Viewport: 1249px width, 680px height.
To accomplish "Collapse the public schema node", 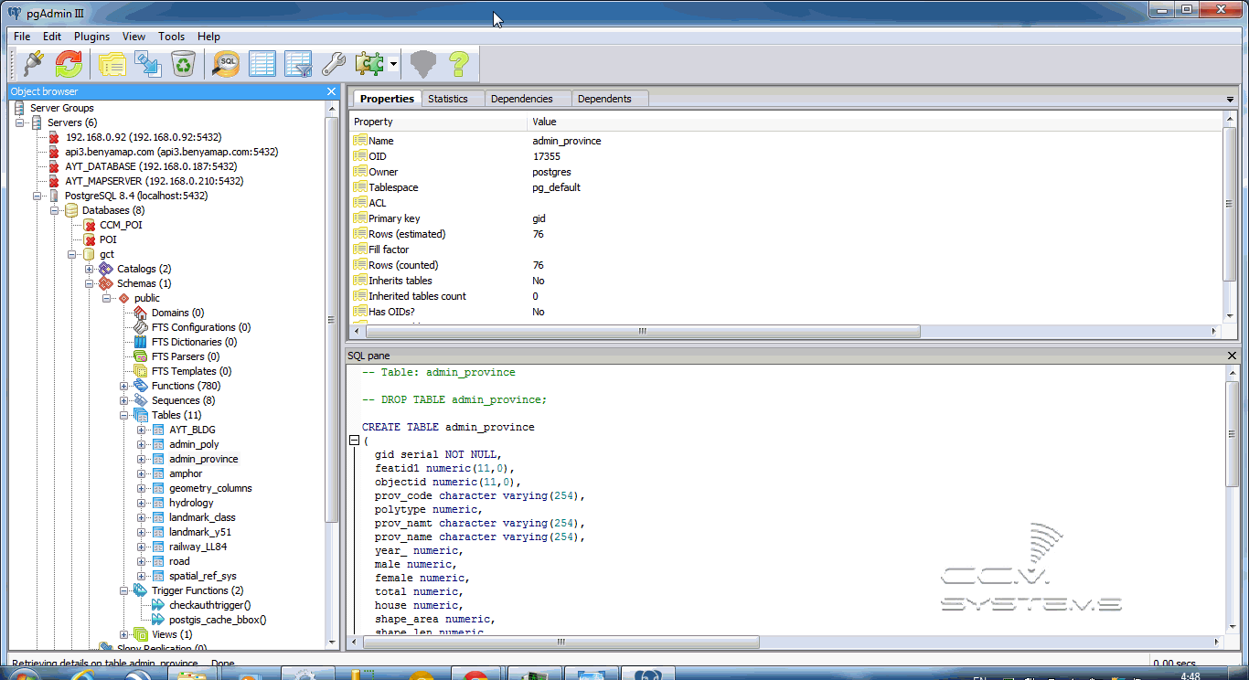I will coord(107,298).
